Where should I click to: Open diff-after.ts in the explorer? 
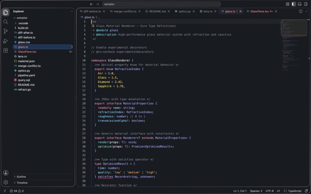(x=43, y=33)
